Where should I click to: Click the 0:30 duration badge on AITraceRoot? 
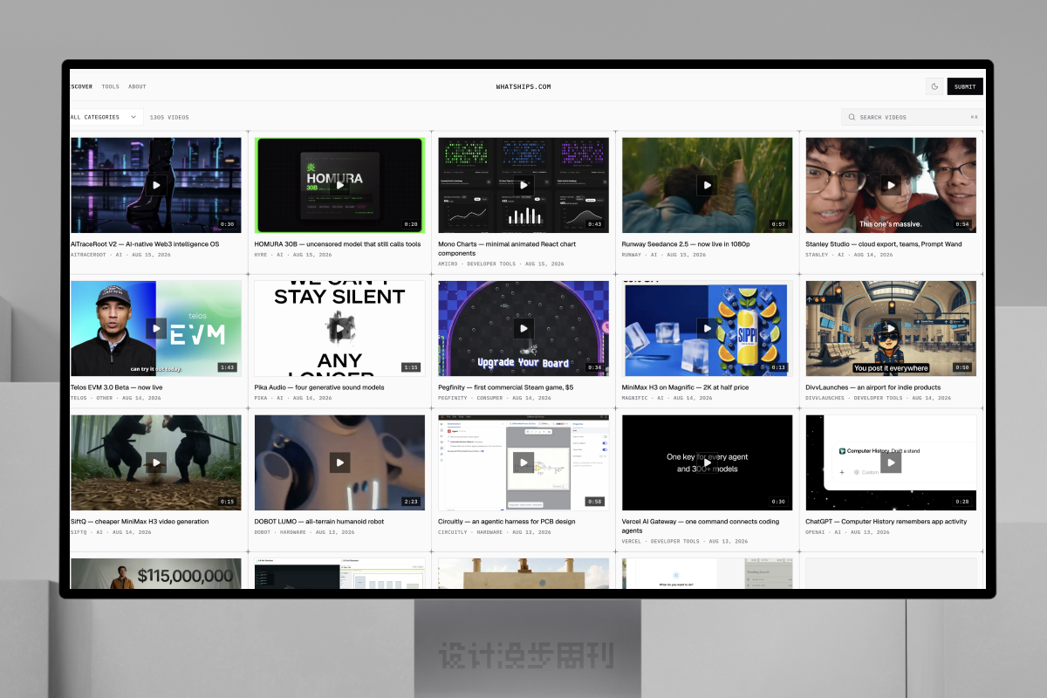pyautogui.click(x=227, y=224)
